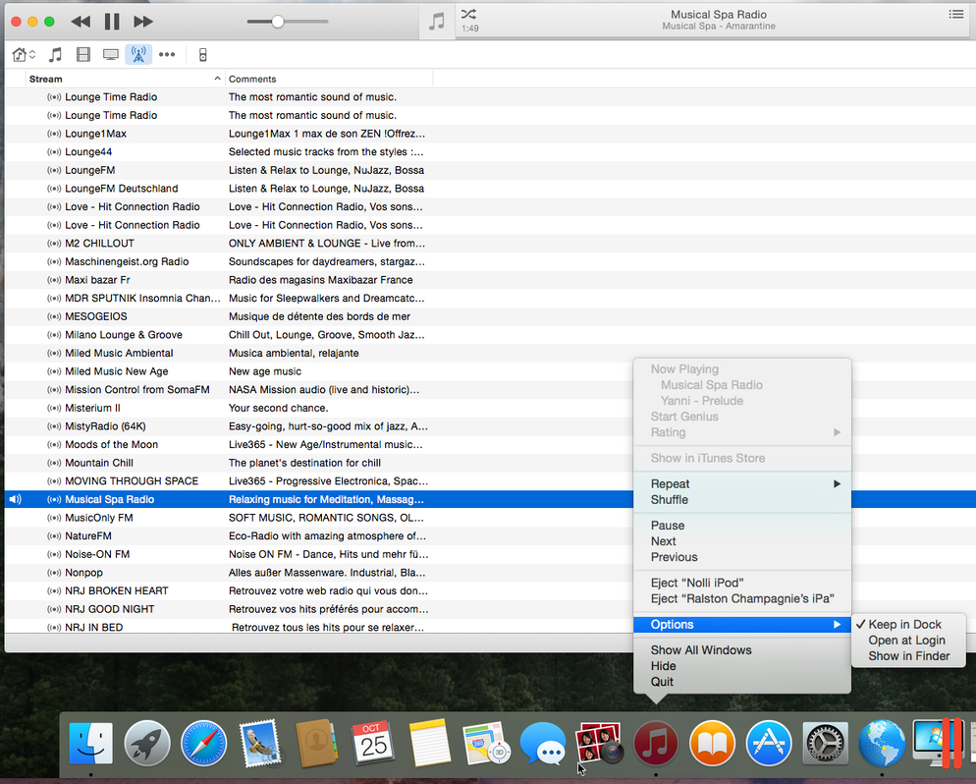Toggle the Keep in Dock checkmark option
976x784 pixels.
pos(908,625)
